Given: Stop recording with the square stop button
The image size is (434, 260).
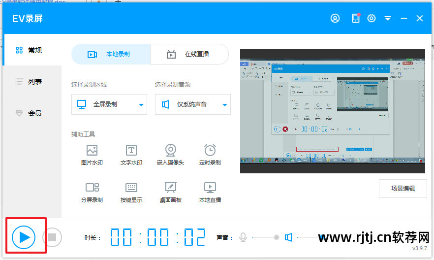Looking at the screenshot, I should tap(52, 237).
